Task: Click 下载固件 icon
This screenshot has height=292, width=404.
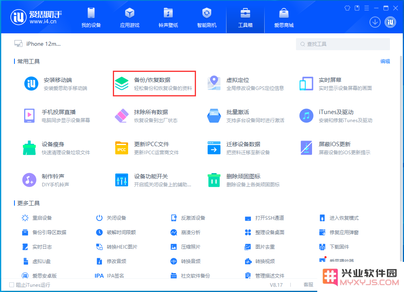Action: pyautogui.click(x=322, y=247)
